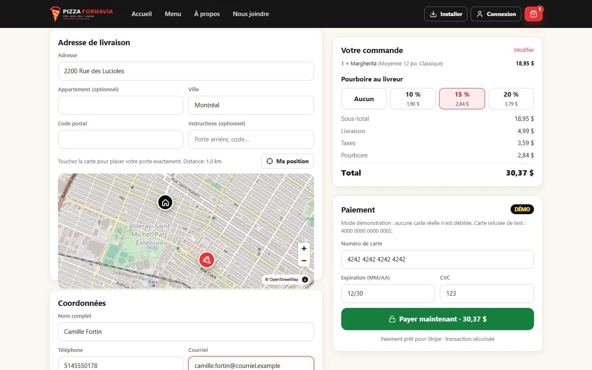Image resolution: width=592 pixels, height=370 pixels.
Task: Use the Ma position button
Action: [287, 161]
